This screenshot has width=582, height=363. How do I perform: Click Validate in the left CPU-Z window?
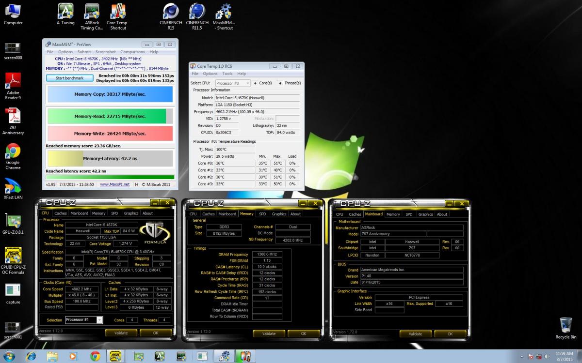tap(121, 333)
